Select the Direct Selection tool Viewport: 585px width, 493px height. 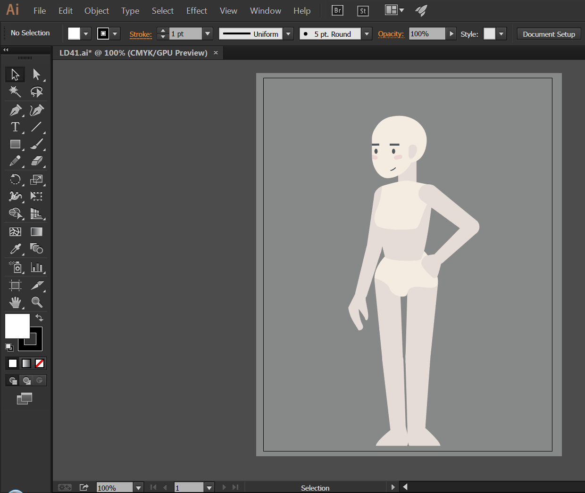[x=36, y=74]
